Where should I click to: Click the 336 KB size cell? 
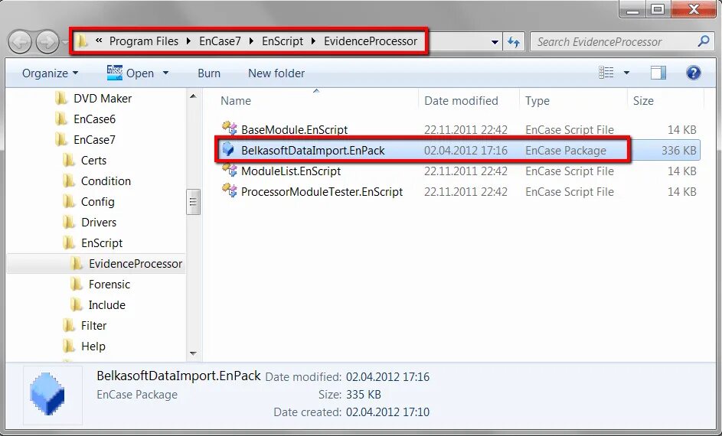678,151
